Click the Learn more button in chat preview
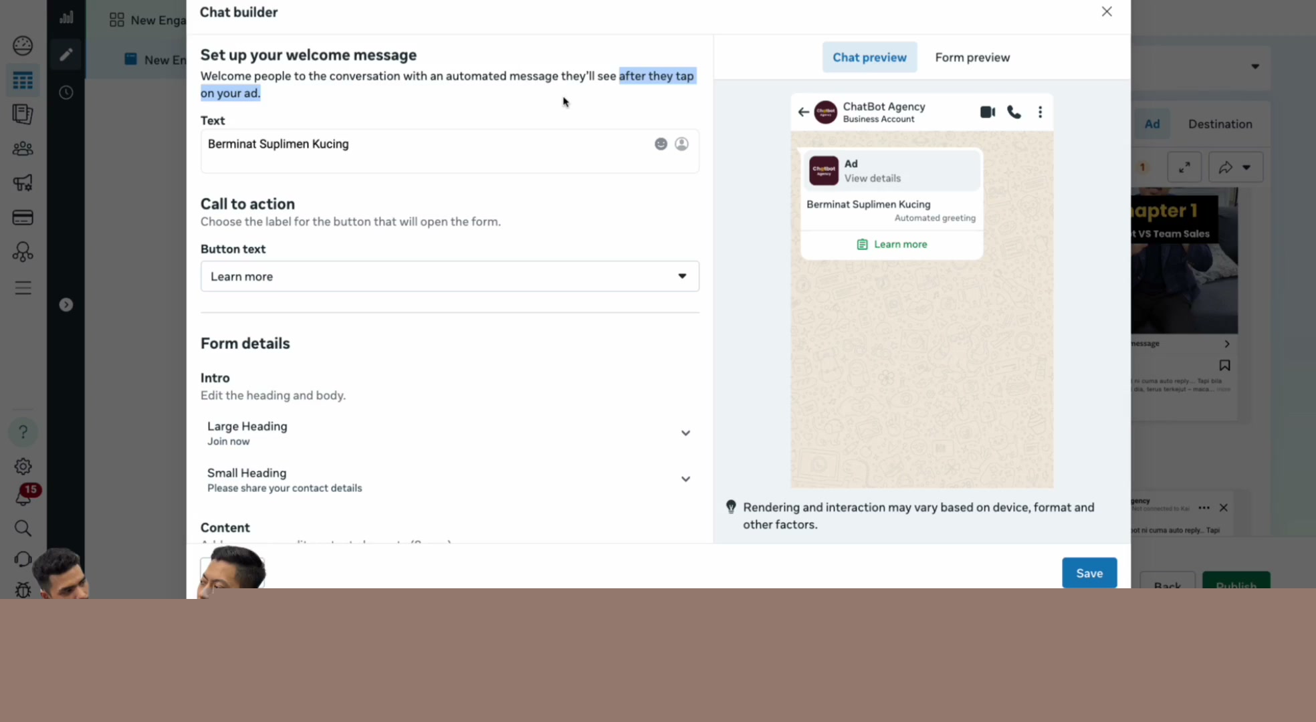The height and width of the screenshot is (722, 1316). coord(892,244)
